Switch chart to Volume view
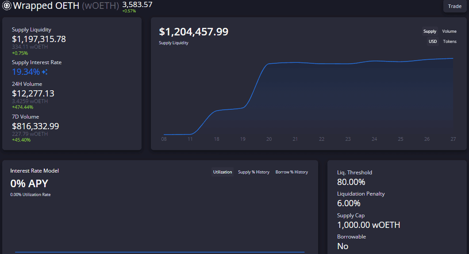 (x=449, y=31)
